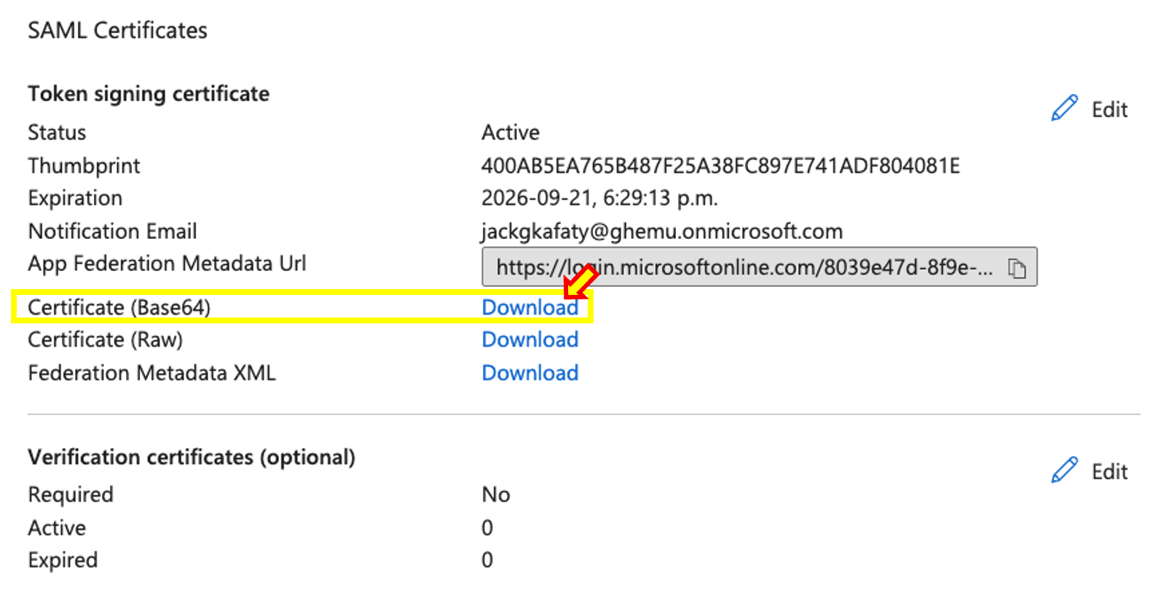Click the Token signing certificate heading

tap(149, 94)
